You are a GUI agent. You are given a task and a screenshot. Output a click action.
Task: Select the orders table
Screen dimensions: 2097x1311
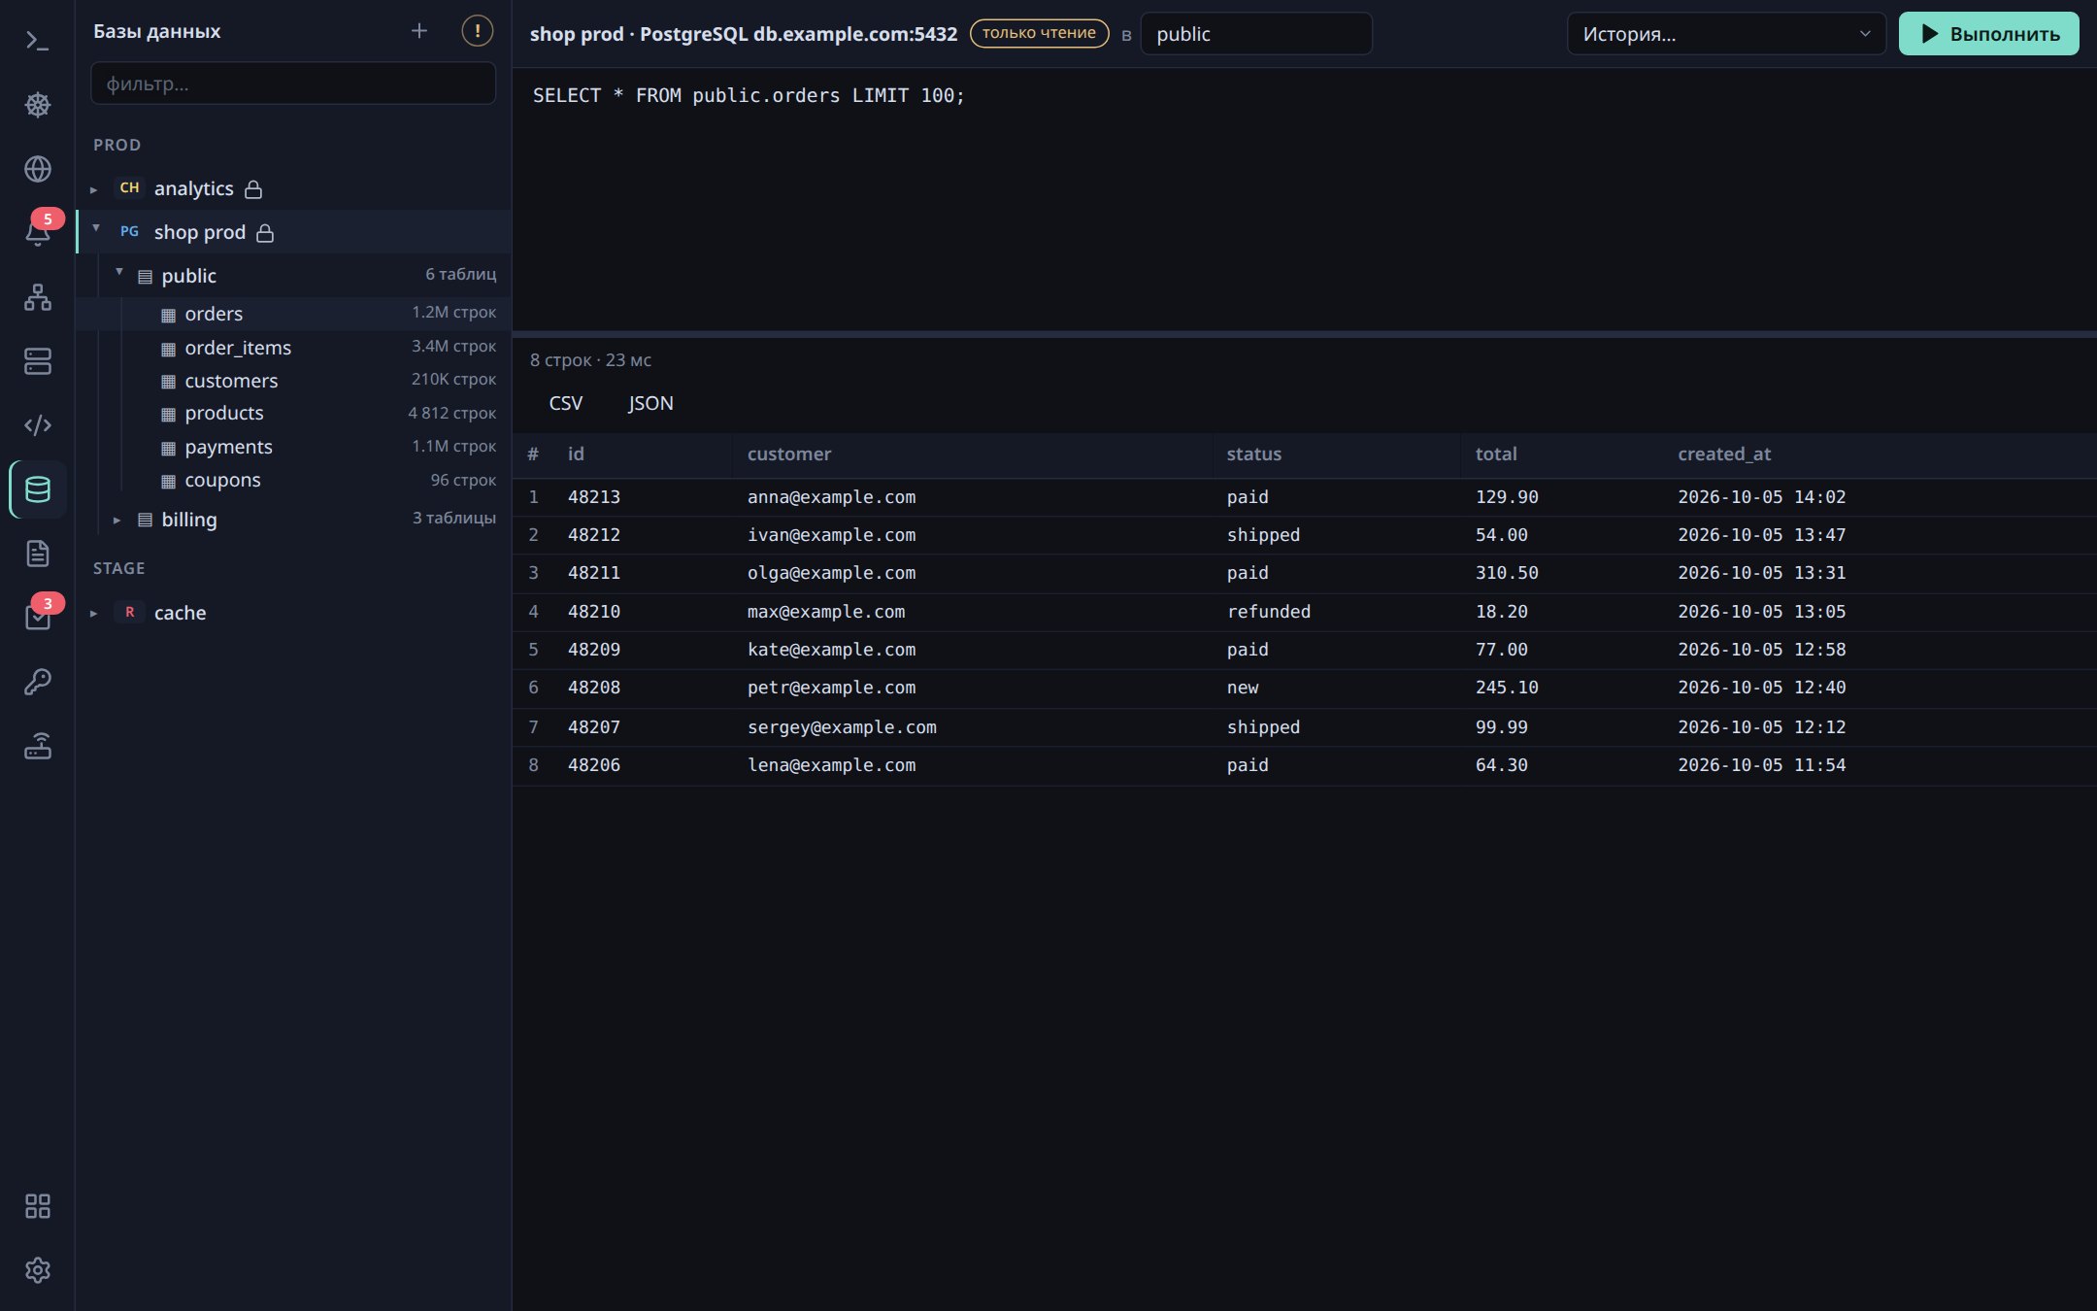point(293,314)
